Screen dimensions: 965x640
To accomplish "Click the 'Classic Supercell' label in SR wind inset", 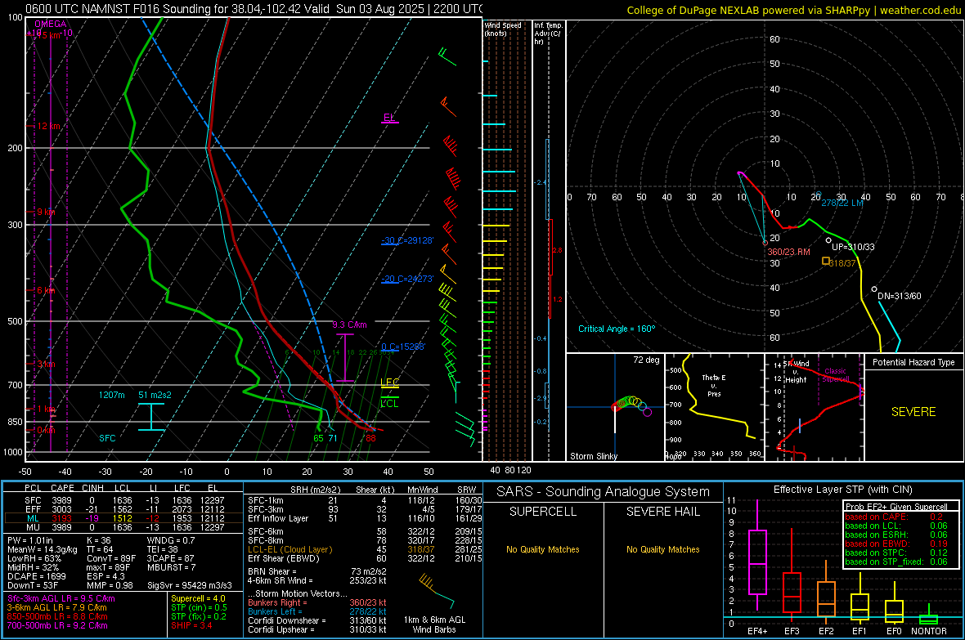I will coord(835,375).
